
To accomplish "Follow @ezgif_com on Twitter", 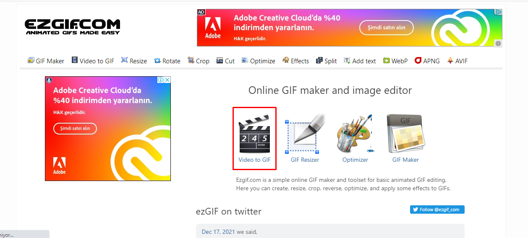I will [x=437, y=210].
